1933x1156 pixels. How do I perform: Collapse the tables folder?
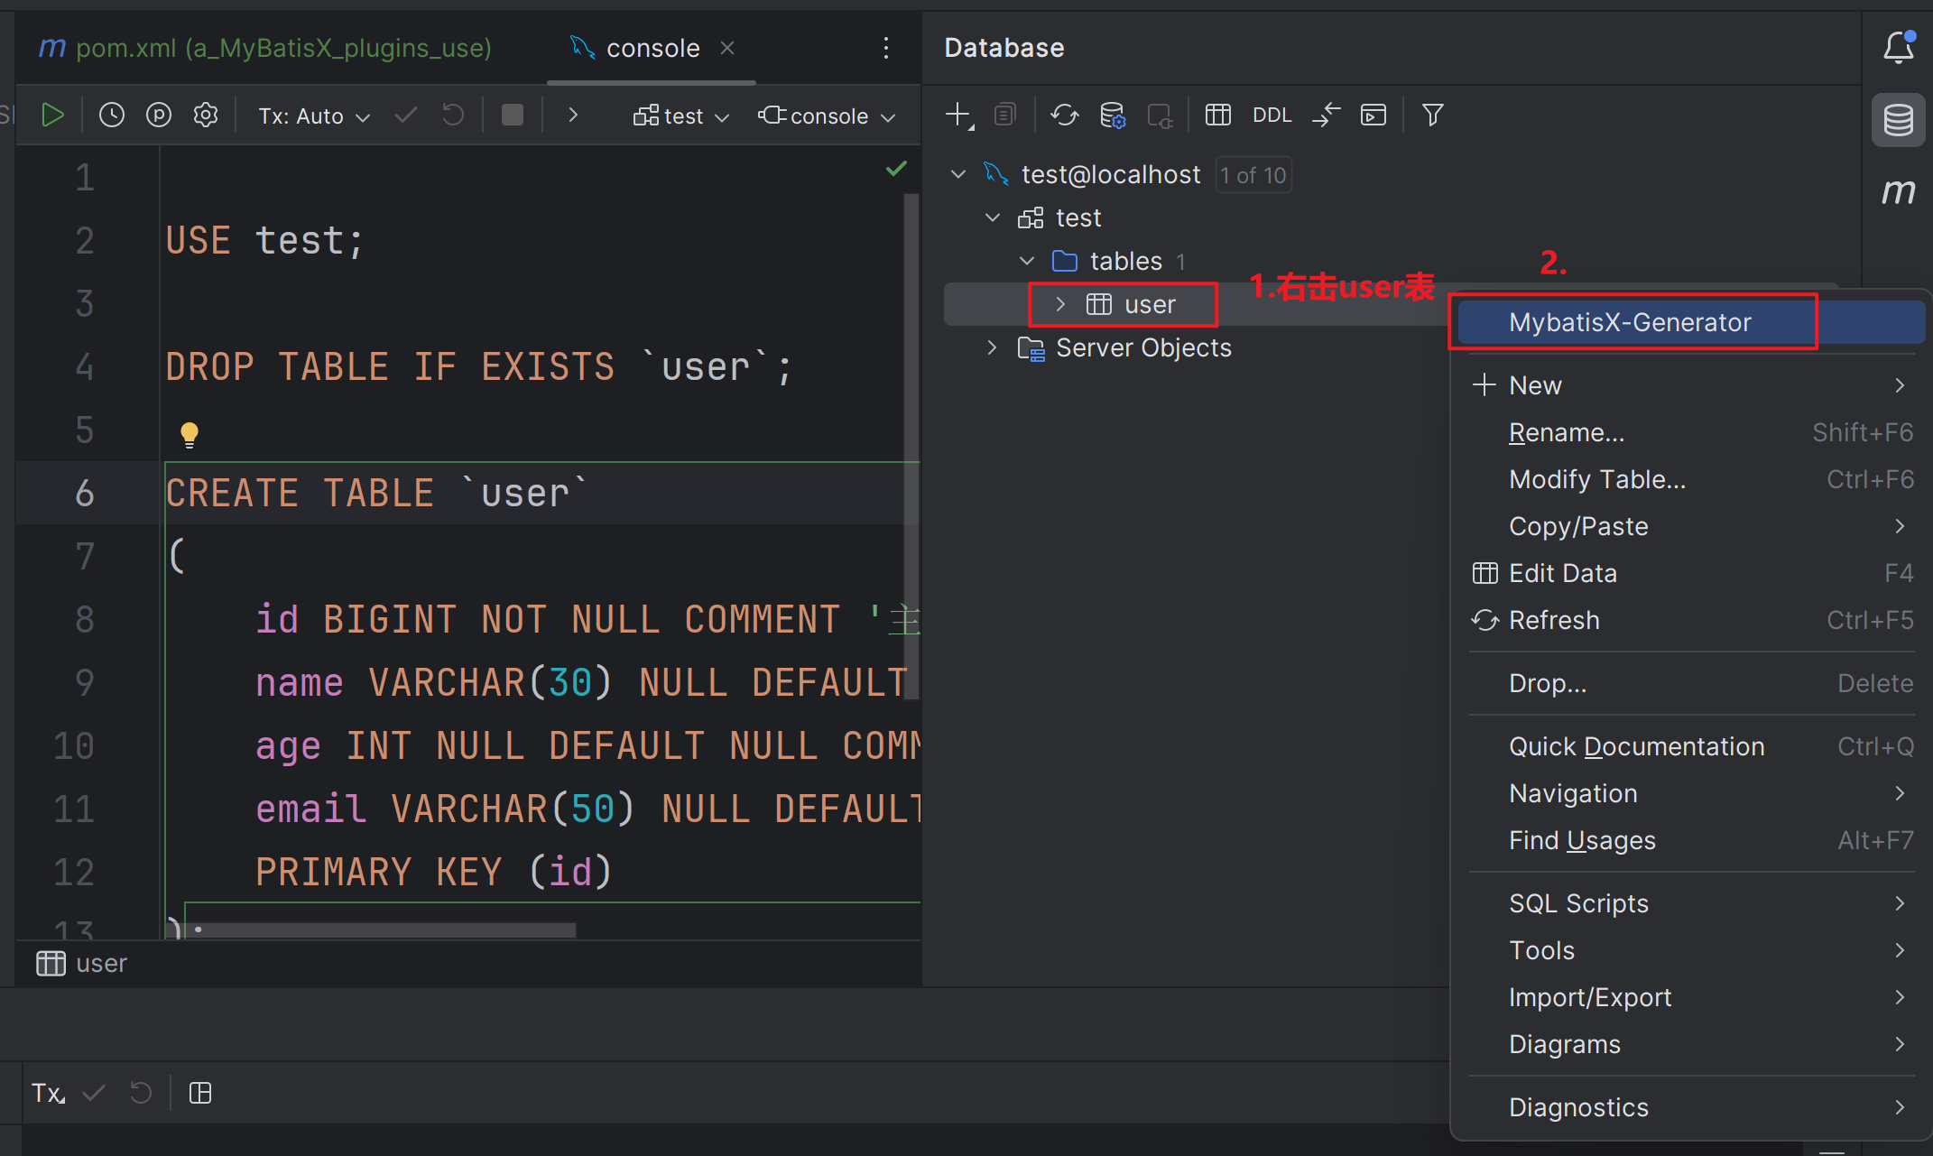point(1026,262)
